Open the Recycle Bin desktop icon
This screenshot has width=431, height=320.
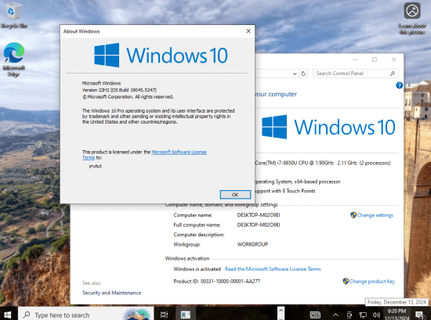point(14,15)
